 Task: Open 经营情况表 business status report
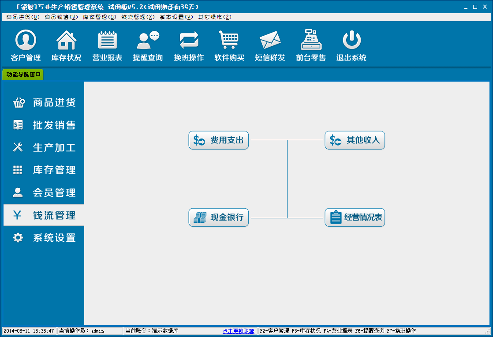(355, 217)
